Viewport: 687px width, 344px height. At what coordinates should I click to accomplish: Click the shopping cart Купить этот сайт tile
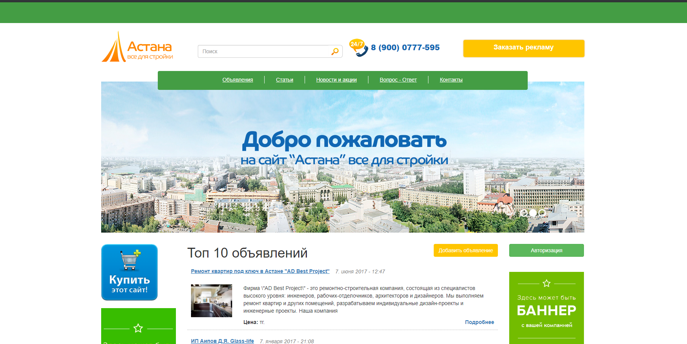click(129, 272)
